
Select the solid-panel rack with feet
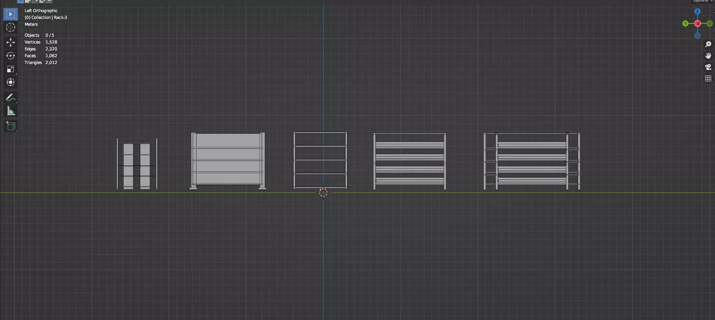point(228,161)
